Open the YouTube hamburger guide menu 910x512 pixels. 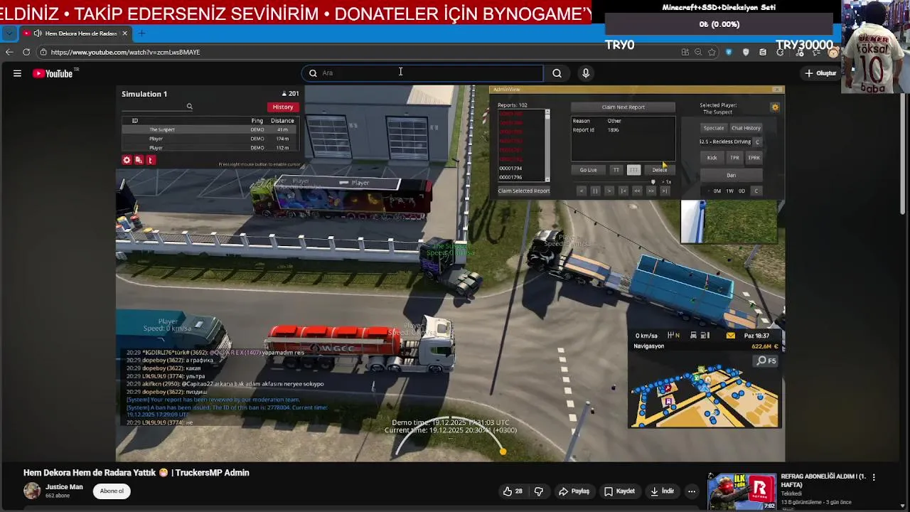[x=17, y=73]
